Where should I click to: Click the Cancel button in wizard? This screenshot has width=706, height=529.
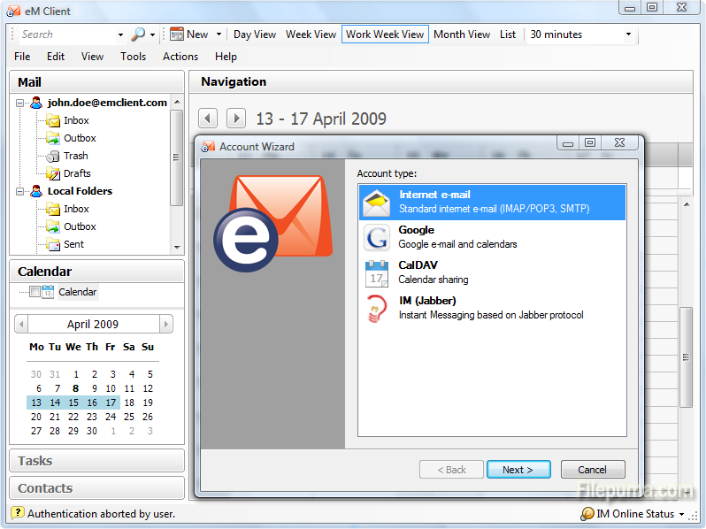(593, 470)
